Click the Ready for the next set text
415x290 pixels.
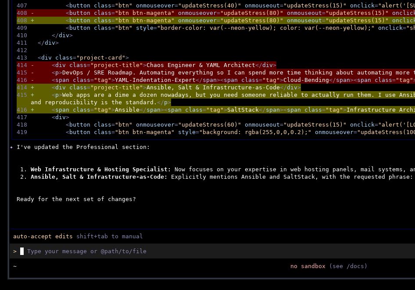[76, 199]
